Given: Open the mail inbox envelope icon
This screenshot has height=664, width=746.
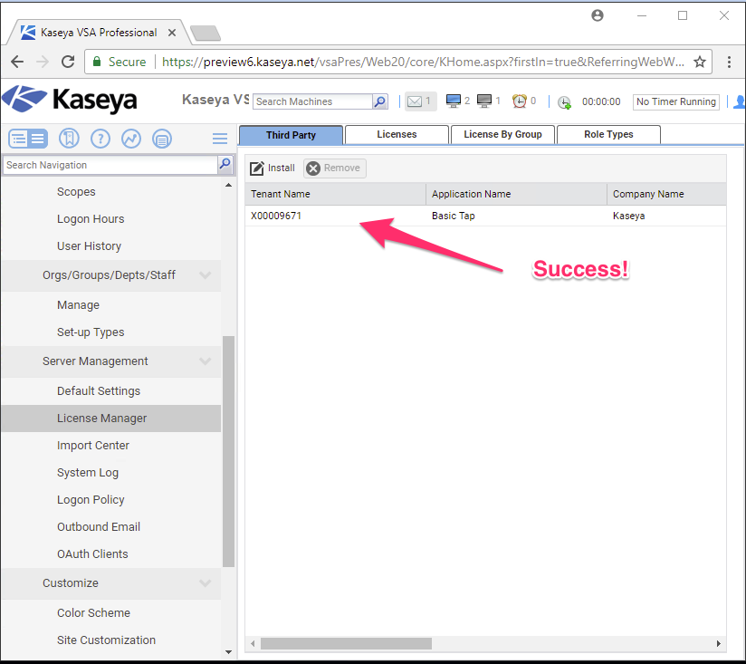Looking at the screenshot, I should point(415,101).
